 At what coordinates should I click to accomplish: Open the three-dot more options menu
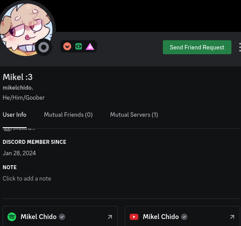[240, 47]
